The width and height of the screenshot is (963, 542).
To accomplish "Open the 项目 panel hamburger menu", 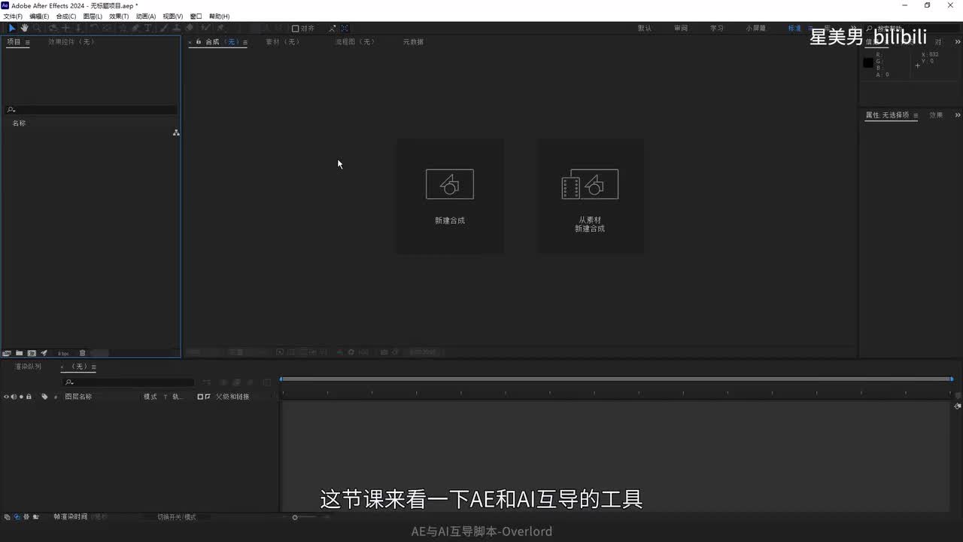I will click(28, 42).
